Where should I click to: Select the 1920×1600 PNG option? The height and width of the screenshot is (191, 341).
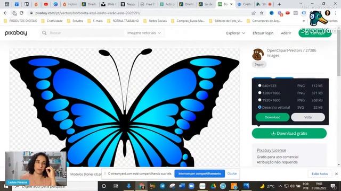259,100
